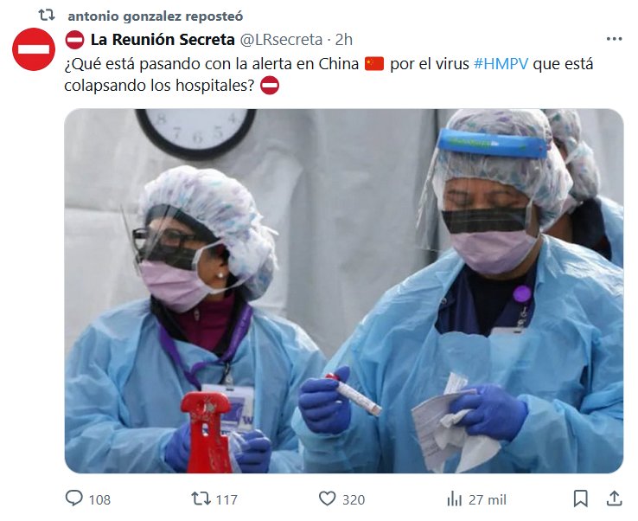The width and height of the screenshot is (638, 521).
Task: Open the reply comment icon
Action: click(74, 498)
